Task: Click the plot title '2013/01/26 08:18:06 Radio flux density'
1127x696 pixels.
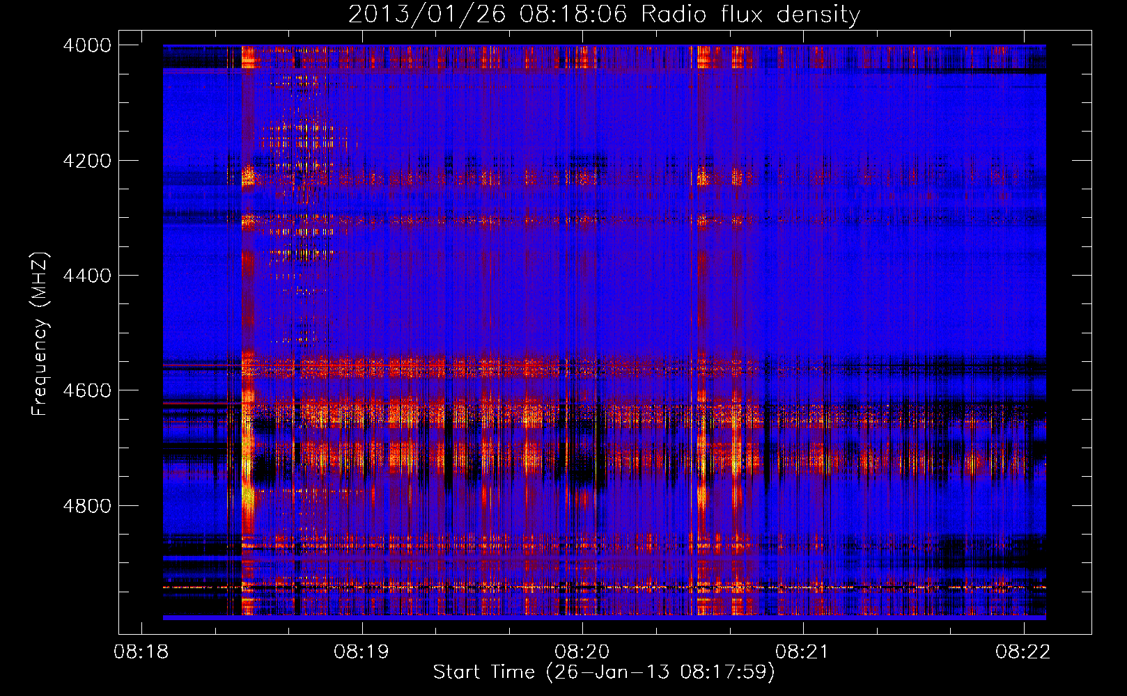Action: pos(604,14)
